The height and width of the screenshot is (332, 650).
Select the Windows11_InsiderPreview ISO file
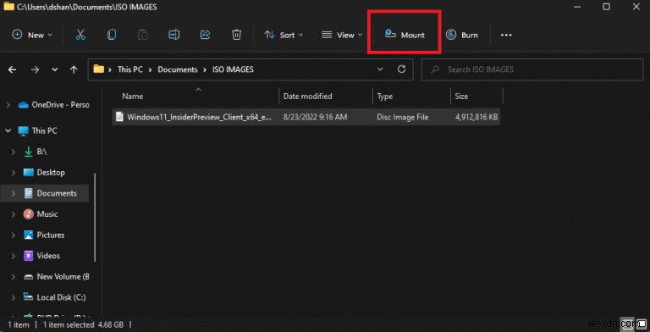[306, 117]
